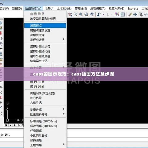Open 批量倾斜分幅 menu item
This screenshot has height=148, width=148.
pos(45,114)
